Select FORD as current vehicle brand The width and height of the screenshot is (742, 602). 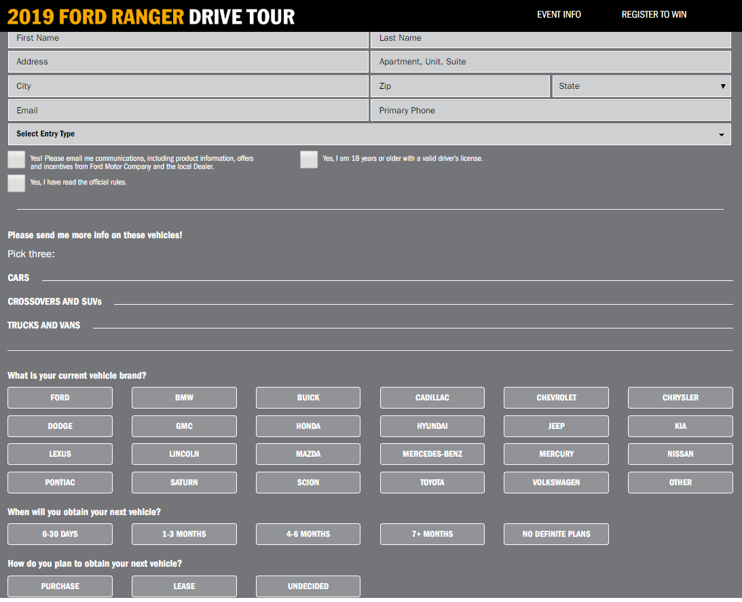60,398
